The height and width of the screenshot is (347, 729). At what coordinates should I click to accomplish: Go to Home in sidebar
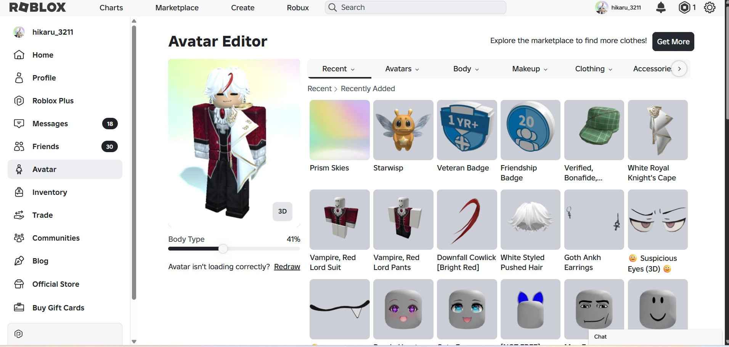coord(65,55)
